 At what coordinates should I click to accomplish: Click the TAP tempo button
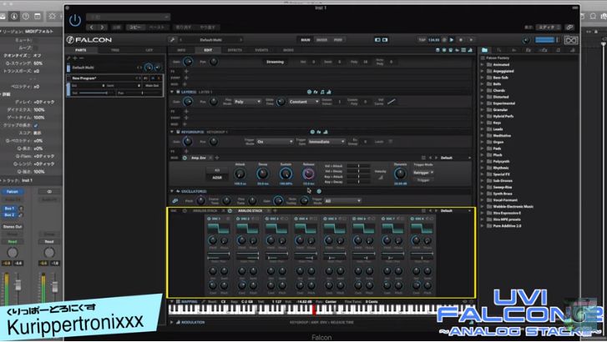point(422,40)
